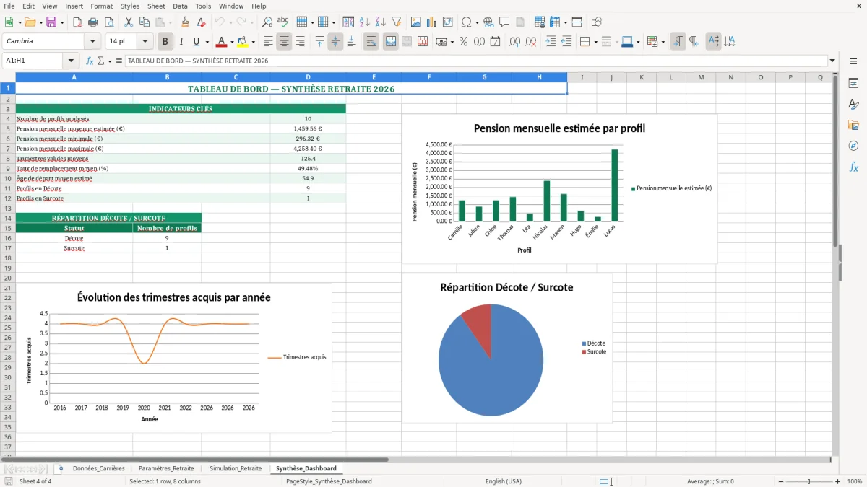This screenshot has height=487, width=867.
Task: Open the Function Wizard fx
Action: 90,61
